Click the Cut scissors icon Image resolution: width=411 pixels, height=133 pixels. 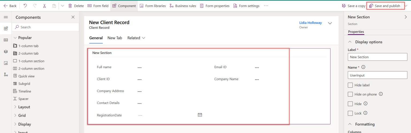pos(44,6)
